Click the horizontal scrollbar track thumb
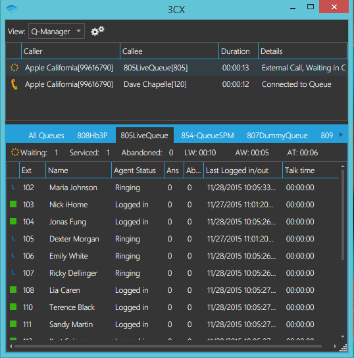 pos(168,346)
